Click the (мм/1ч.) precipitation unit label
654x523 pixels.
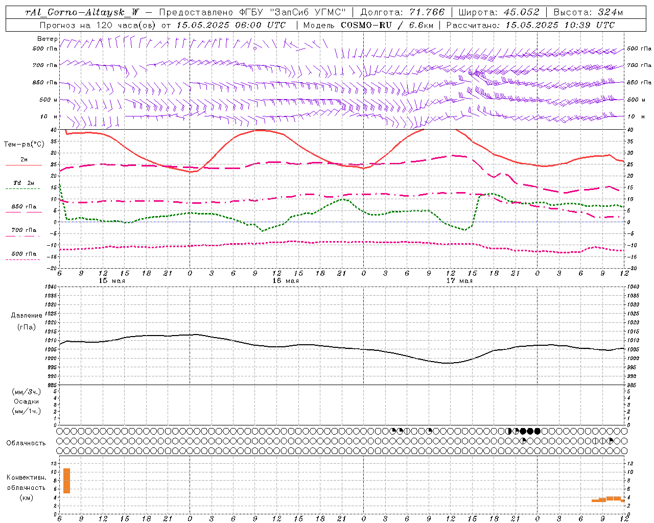click(x=27, y=411)
